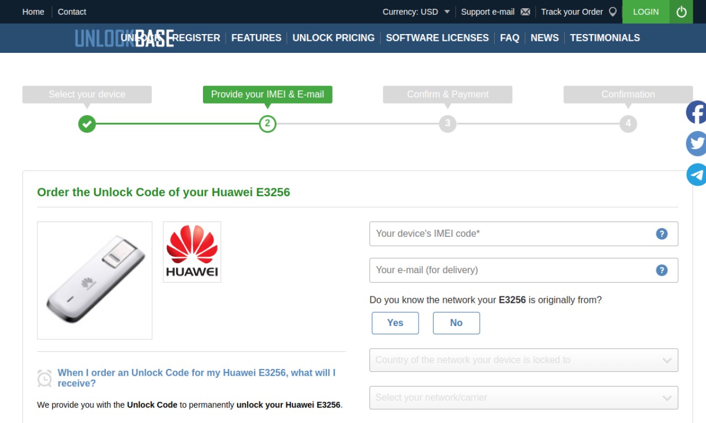Focus the e-mail for delivery input field
706x423 pixels.
tap(523, 270)
